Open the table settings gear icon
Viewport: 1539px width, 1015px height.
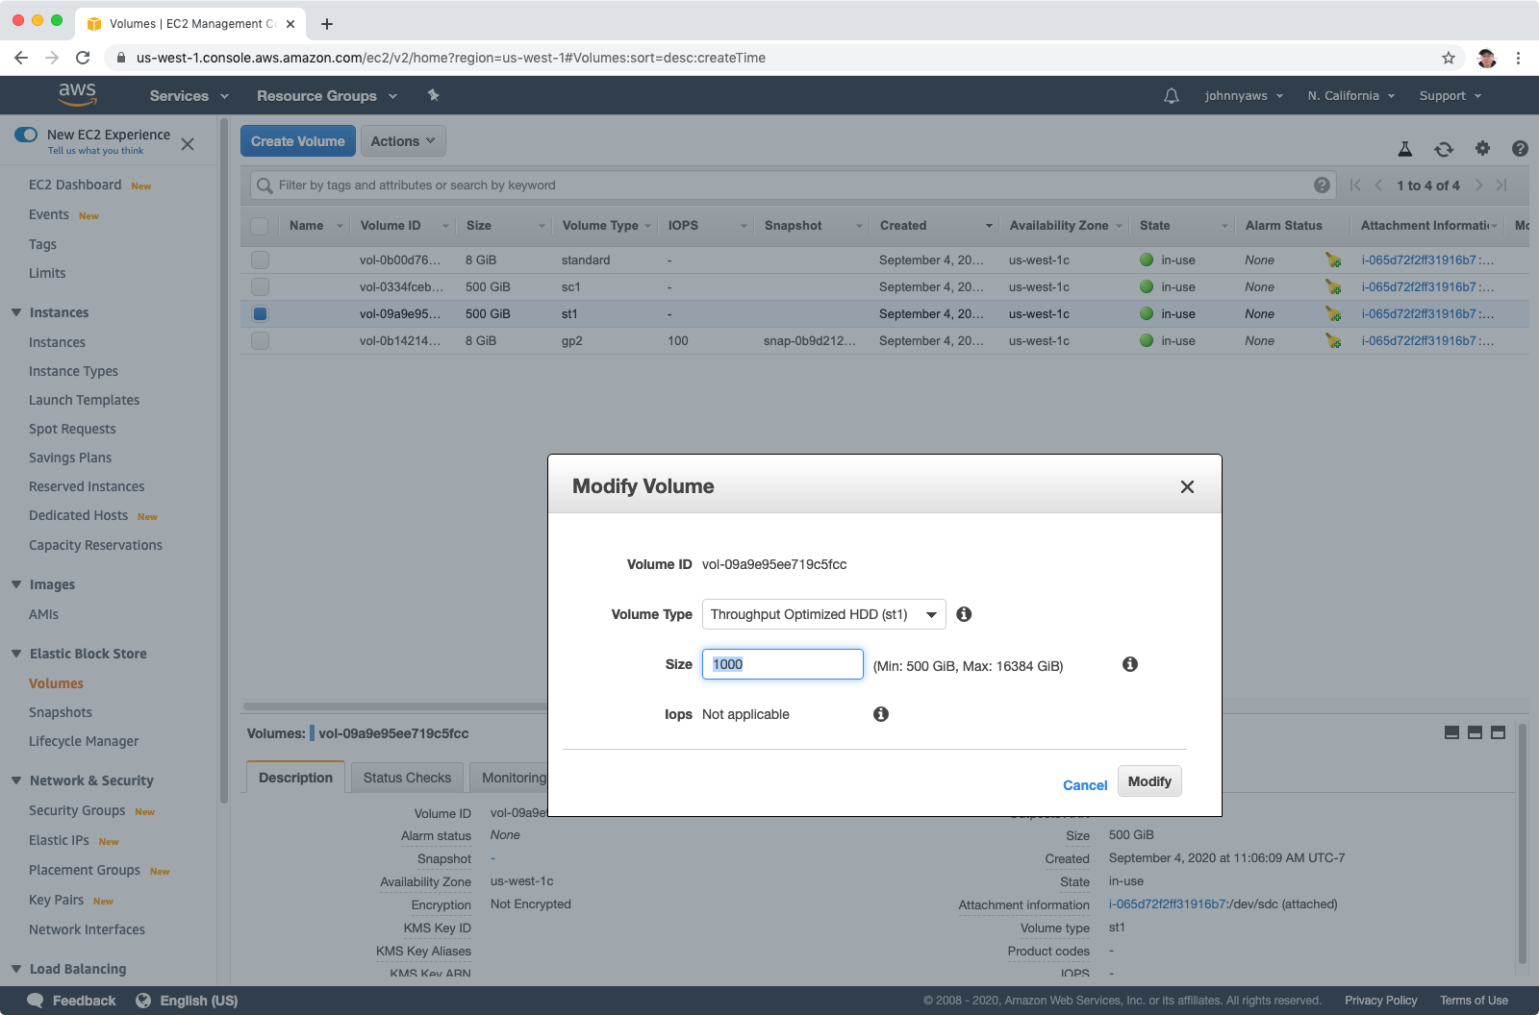[1482, 148]
